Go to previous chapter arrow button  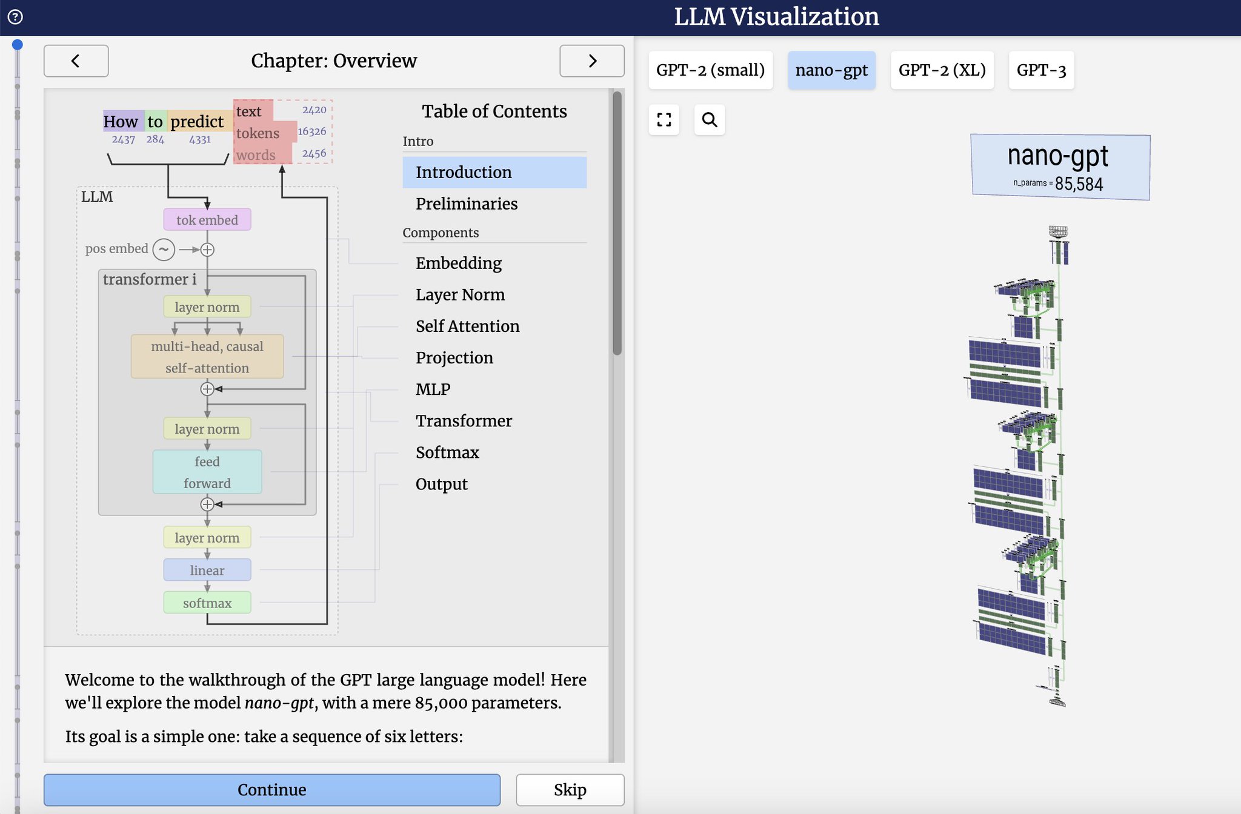pos(76,61)
